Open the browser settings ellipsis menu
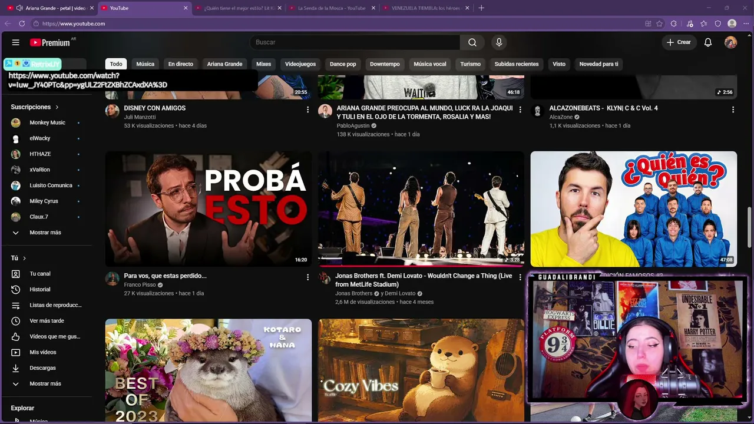The width and height of the screenshot is (754, 424). pyautogui.click(x=746, y=24)
